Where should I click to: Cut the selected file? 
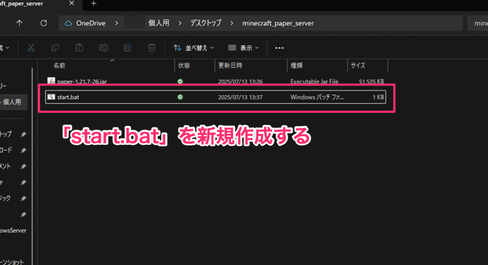click(x=31, y=48)
